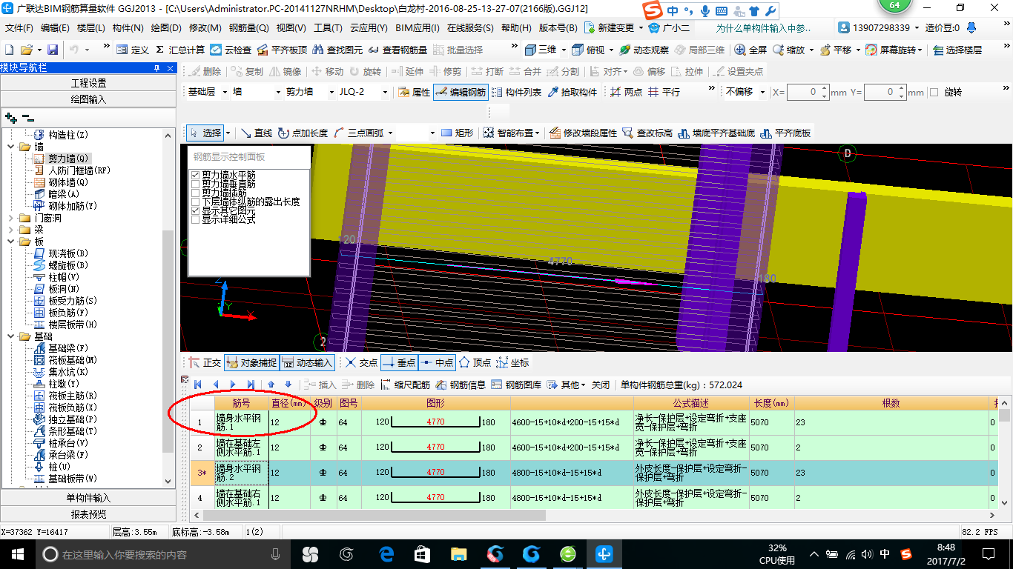Click the save file icon
The width and height of the screenshot is (1013, 569).
tap(53, 50)
